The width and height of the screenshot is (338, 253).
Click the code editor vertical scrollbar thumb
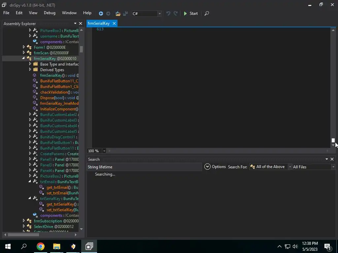[x=333, y=140]
